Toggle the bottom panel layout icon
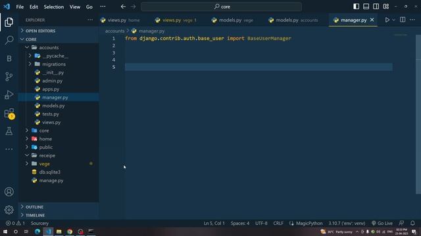Viewport: 421px width, 236px height. (366, 7)
